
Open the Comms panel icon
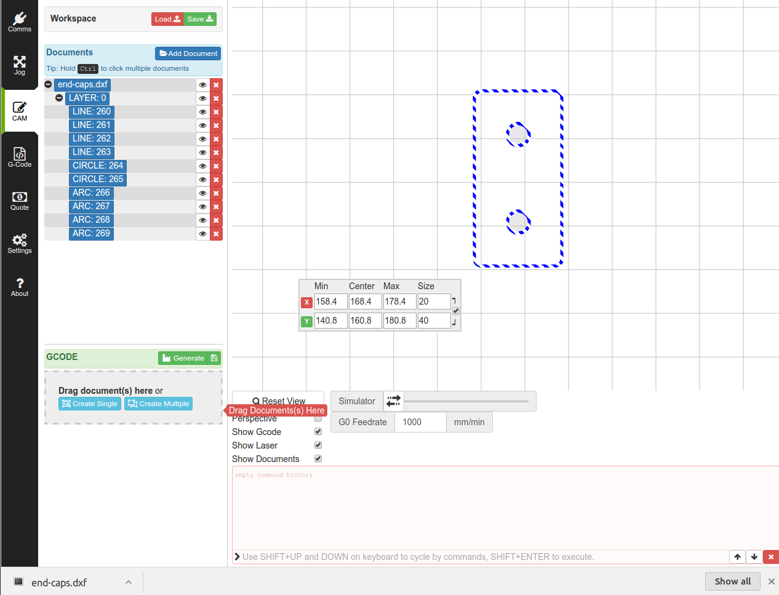pos(20,22)
